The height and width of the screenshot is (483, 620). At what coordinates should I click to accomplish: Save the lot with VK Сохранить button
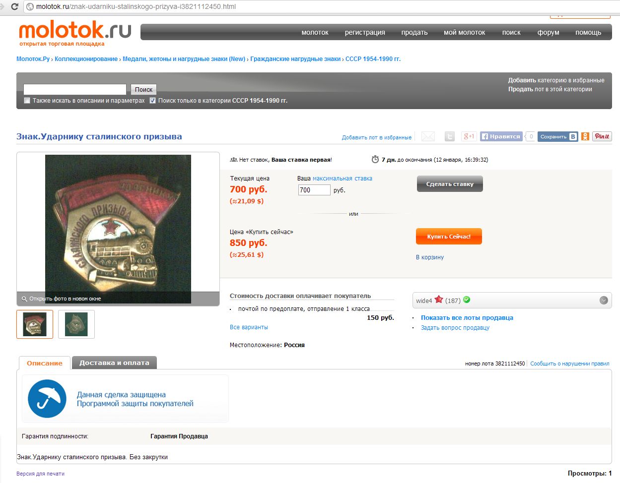click(558, 136)
